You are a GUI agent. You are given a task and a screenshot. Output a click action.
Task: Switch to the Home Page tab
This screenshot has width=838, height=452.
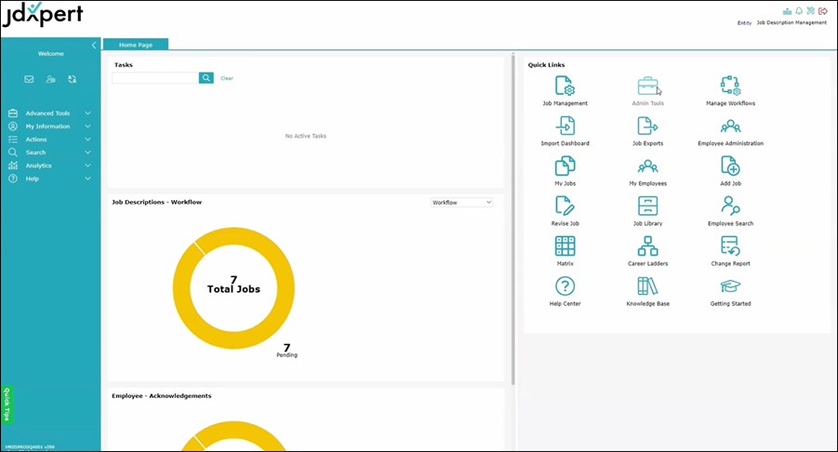136,45
